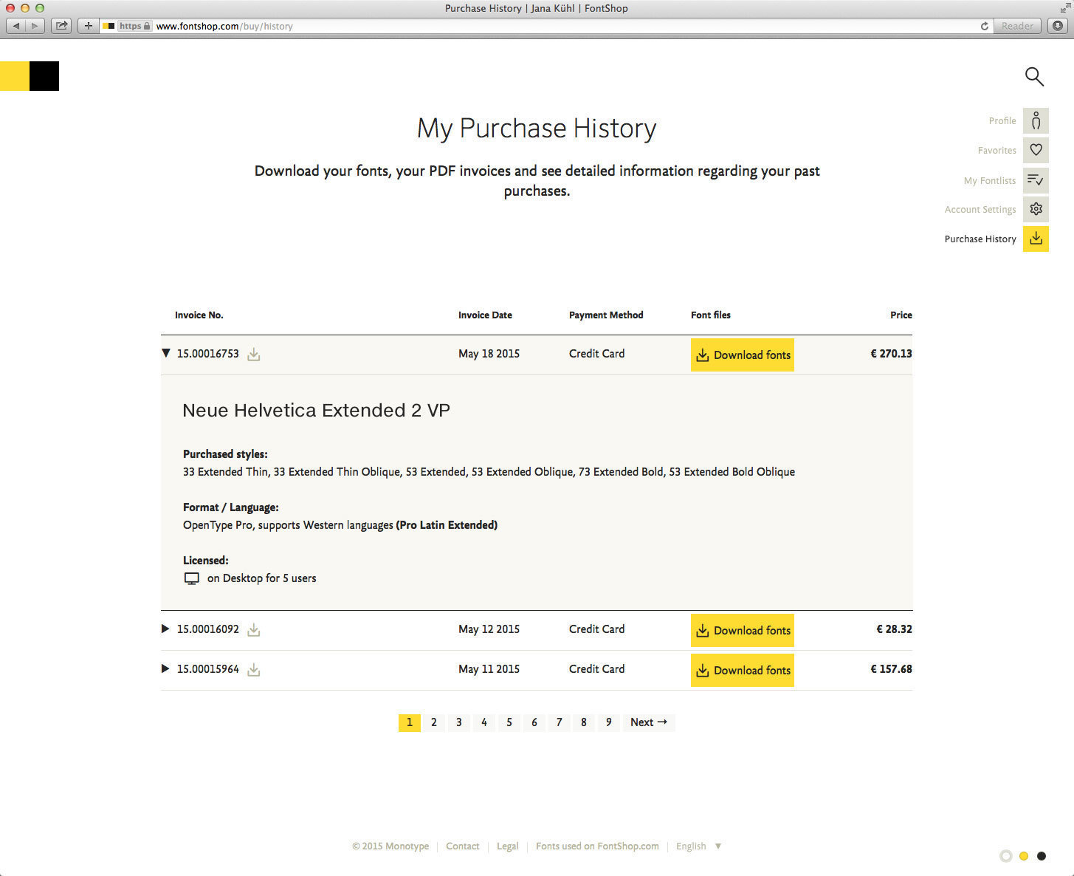Open the Legal footer link
The height and width of the screenshot is (876, 1074).
[508, 846]
